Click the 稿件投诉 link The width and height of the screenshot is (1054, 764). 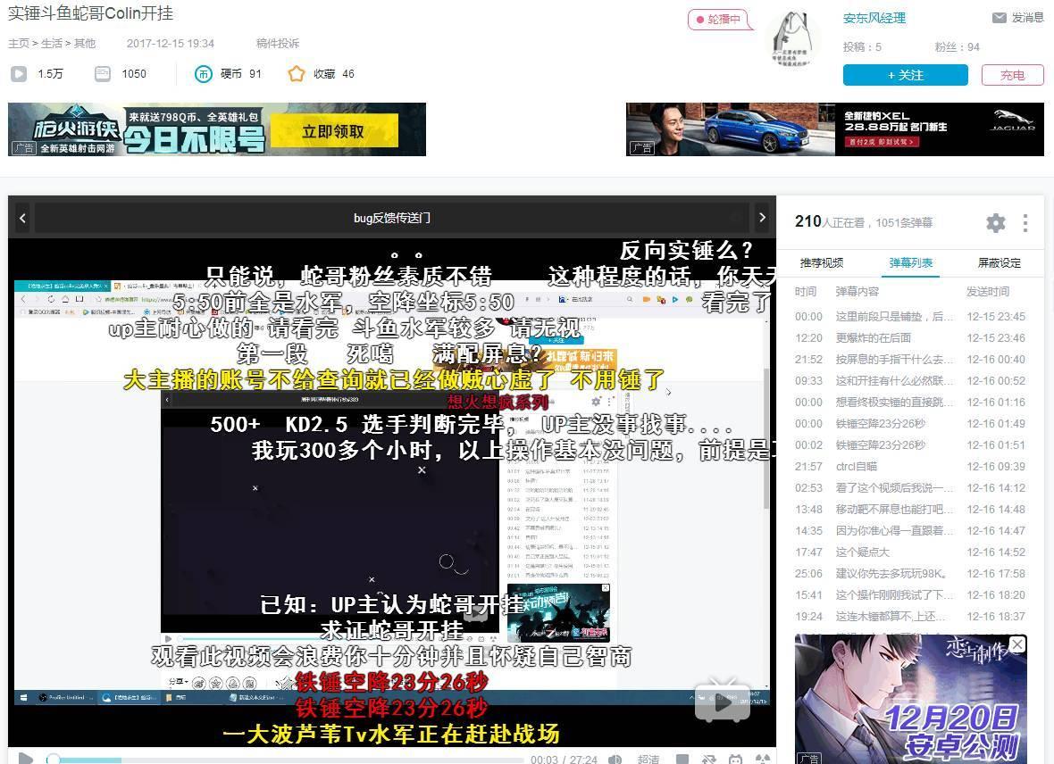[278, 43]
